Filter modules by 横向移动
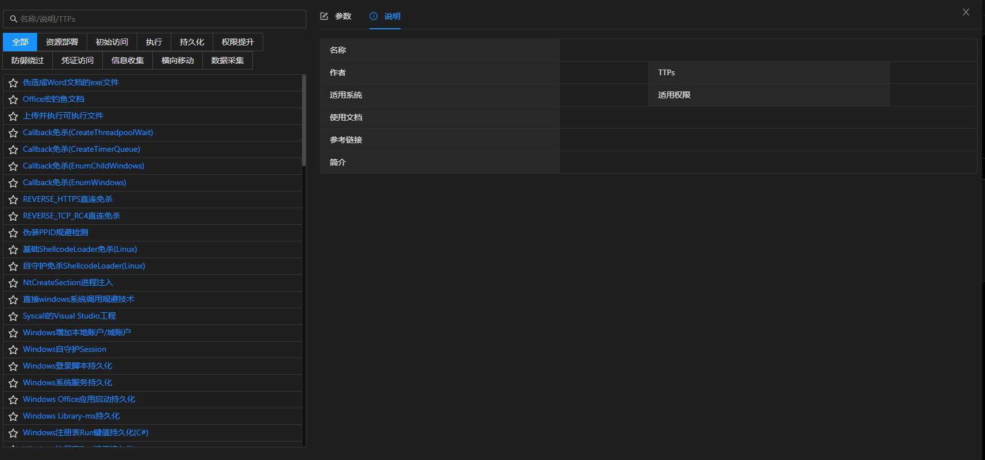The width and height of the screenshot is (985, 460). pyautogui.click(x=178, y=60)
